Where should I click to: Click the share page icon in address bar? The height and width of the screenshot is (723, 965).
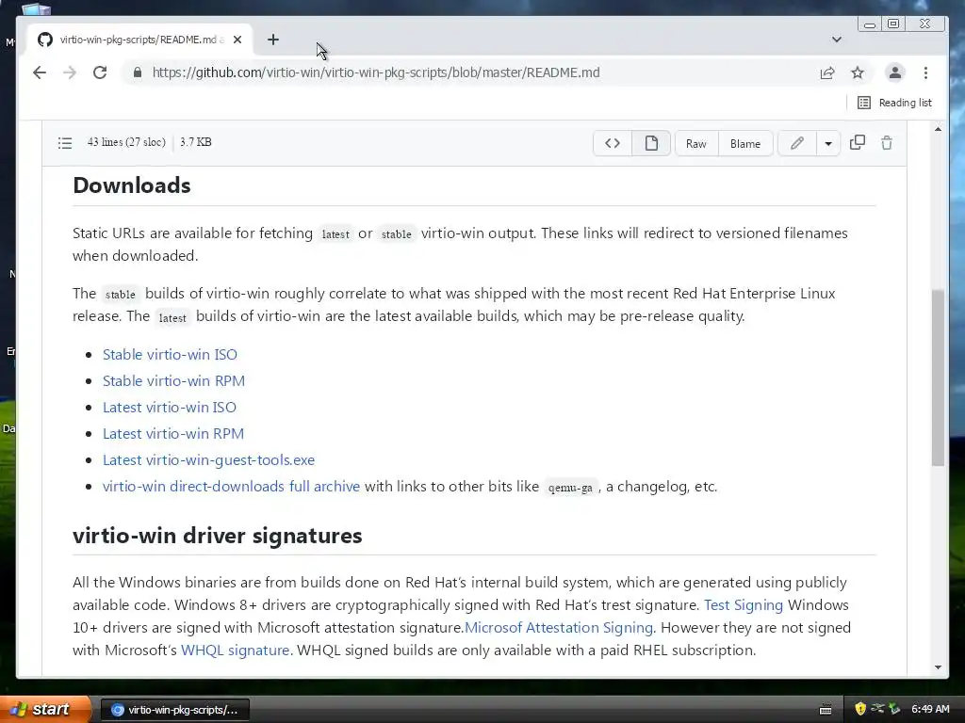pyautogui.click(x=827, y=72)
